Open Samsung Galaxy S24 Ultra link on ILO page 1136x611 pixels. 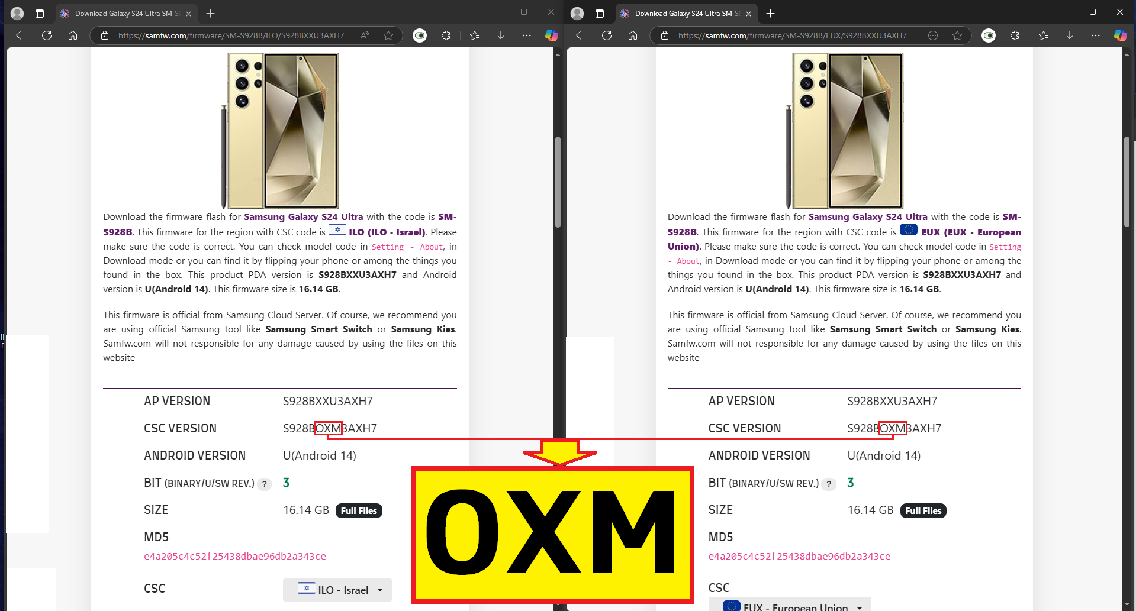coord(304,217)
